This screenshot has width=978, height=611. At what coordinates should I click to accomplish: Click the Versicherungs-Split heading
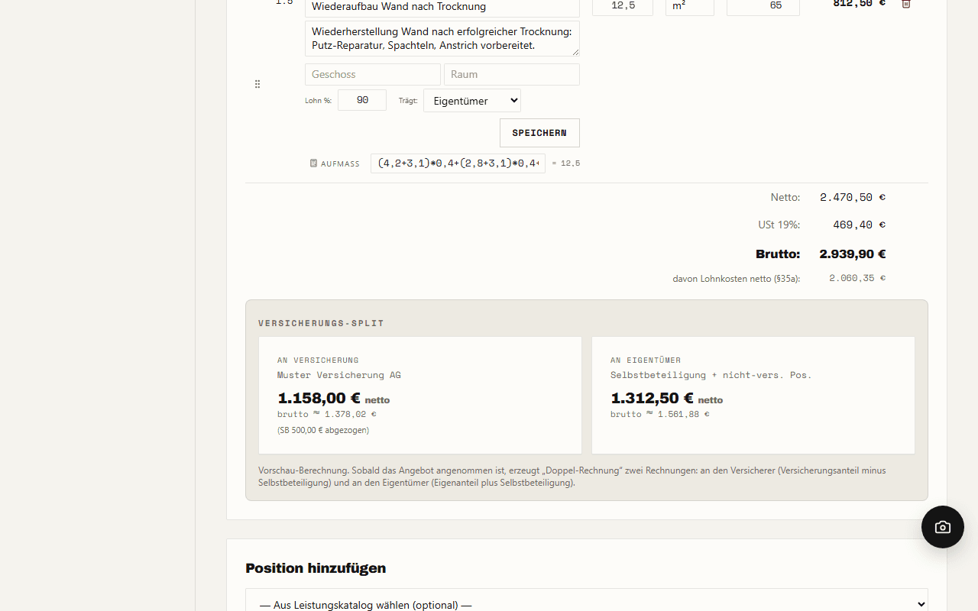(x=322, y=323)
